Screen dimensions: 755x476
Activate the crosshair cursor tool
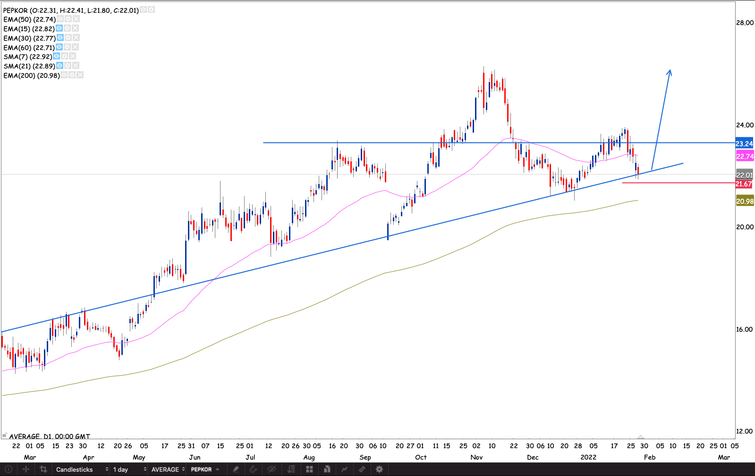[x=26, y=469]
